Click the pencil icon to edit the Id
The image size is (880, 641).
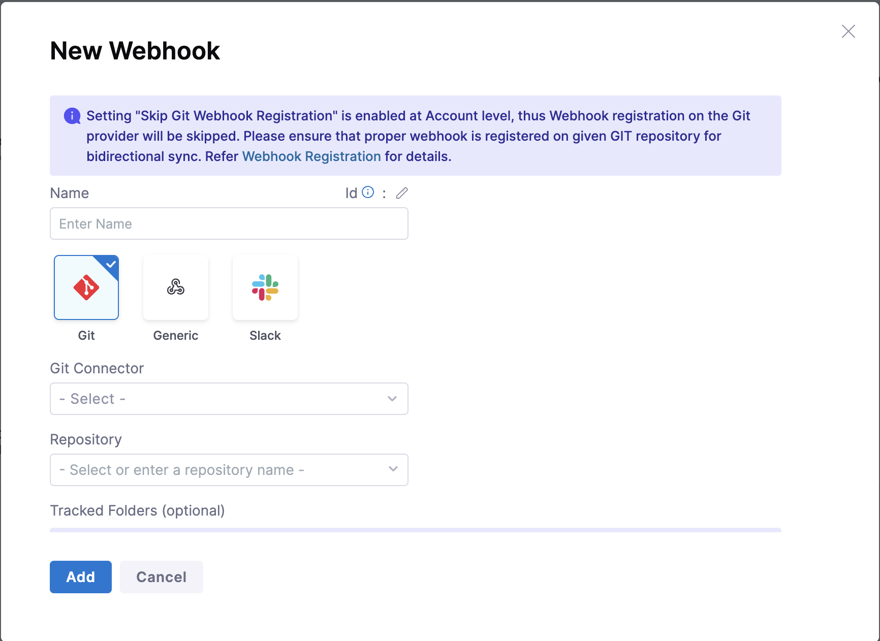402,193
